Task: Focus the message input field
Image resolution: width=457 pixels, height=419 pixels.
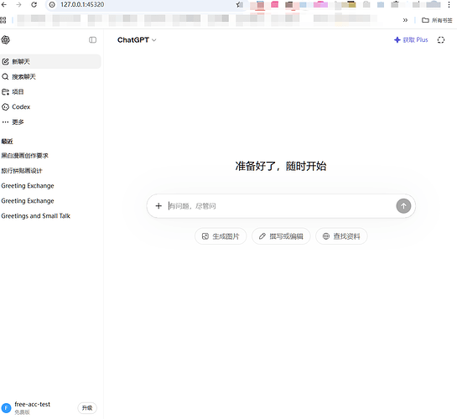Action: coord(280,206)
